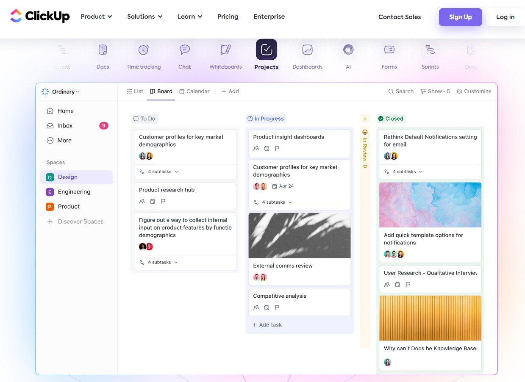
Task: Open the Enterprise page
Action: click(x=269, y=17)
